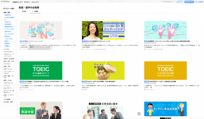Expand the OAスキル category
The width and height of the screenshot is (204, 119).
point(7,49)
